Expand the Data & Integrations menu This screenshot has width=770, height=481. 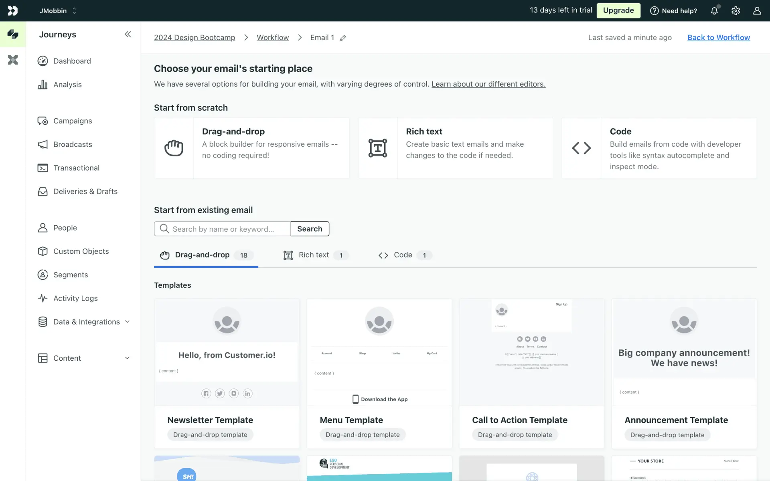tap(127, 322)
